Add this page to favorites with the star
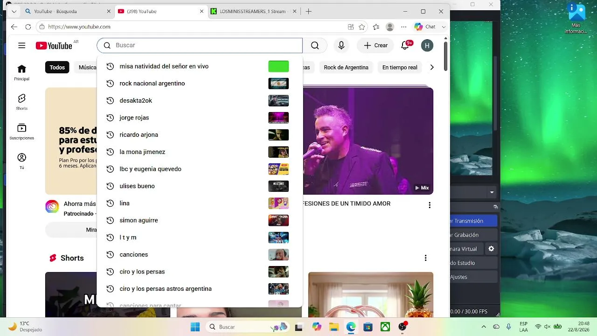This screenshot has width=597, height=336. click(x=361, y=27)
